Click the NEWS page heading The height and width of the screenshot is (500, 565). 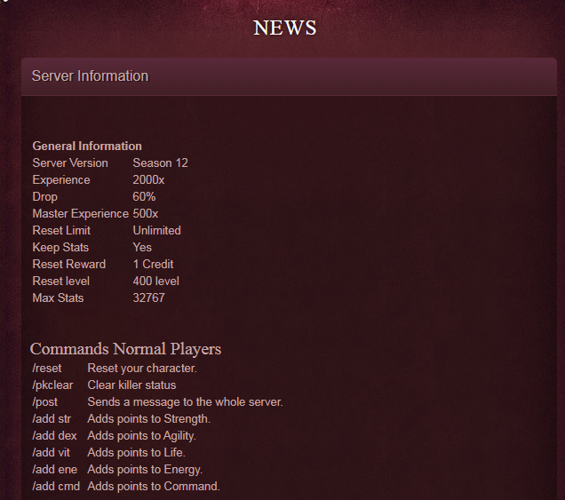tap(284, 28)
